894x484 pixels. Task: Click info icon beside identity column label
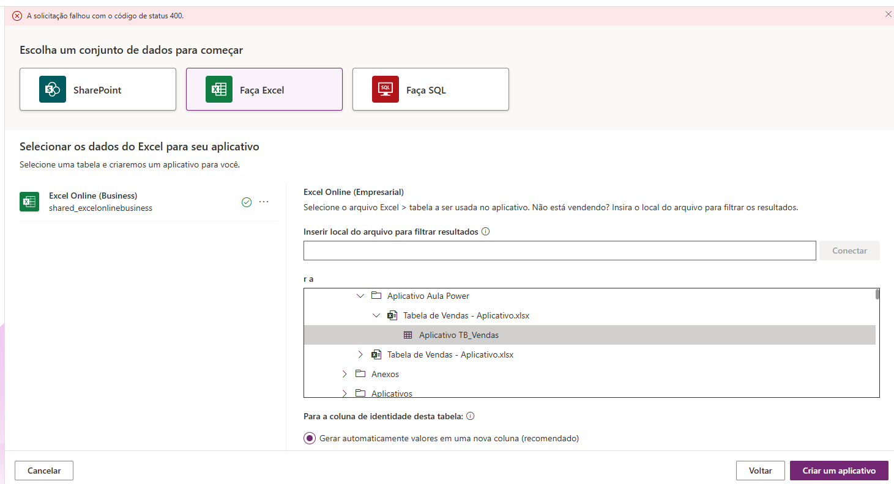(471, 416)
